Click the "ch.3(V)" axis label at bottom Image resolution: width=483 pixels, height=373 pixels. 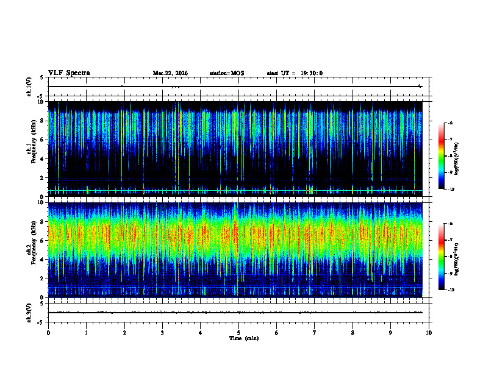coord(29,313)
